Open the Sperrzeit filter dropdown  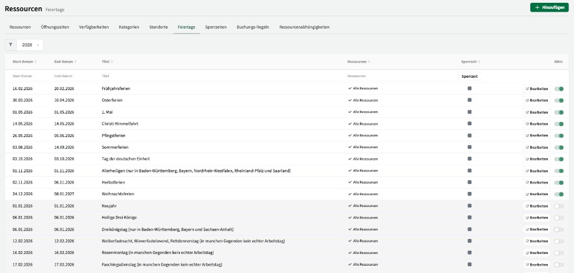pos(469,76)
